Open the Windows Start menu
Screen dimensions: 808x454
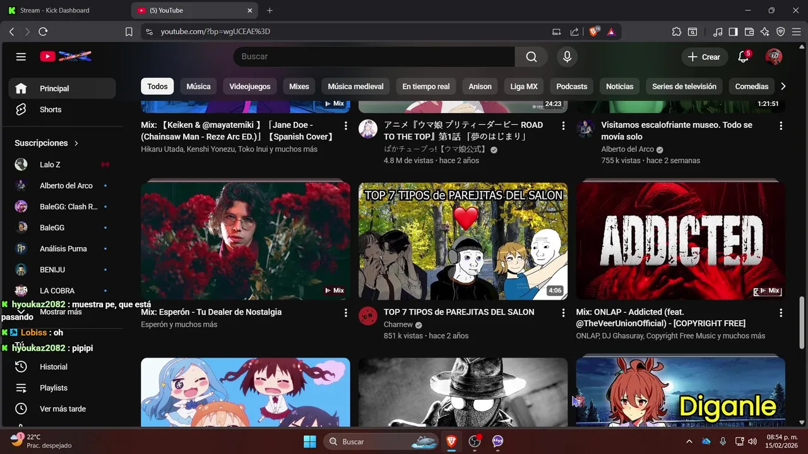pyautogui.click(x=310, y=441)
